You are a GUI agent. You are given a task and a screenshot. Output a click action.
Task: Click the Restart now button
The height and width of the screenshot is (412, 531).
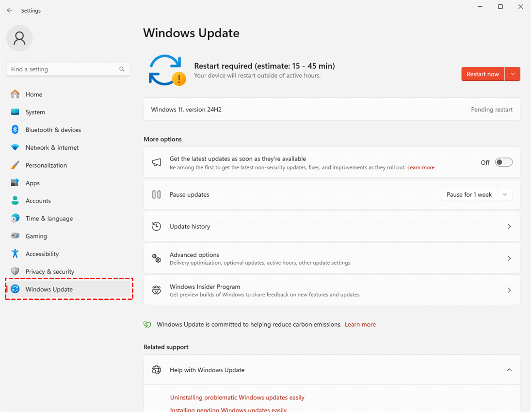coord(483,74)
